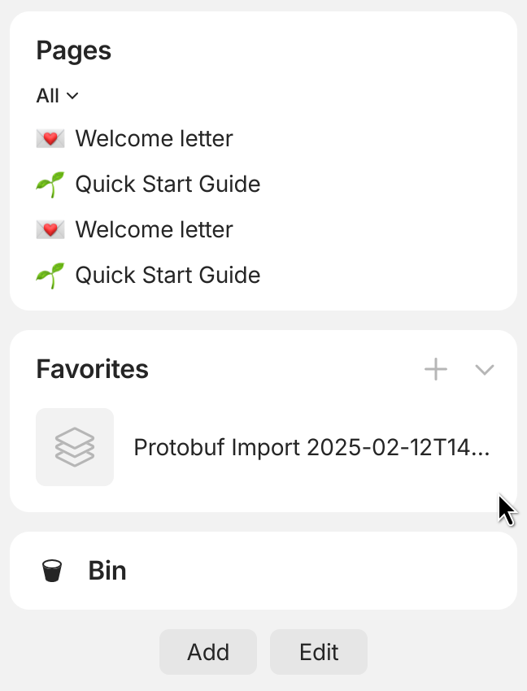
Task: Click the Bin trash can icon
Action: click(x=52, y=571)
